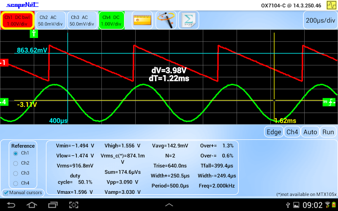338x211 pixels.
Task: Click the Vhigh=1.556 V measurement
Action: pos(123,146)
